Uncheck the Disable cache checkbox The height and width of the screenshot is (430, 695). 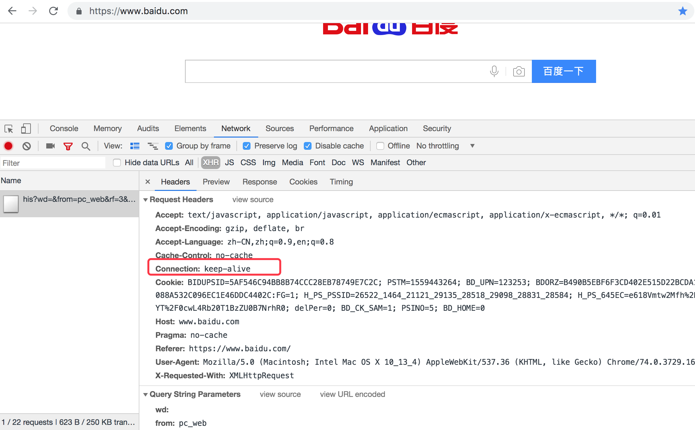(308, 146)
